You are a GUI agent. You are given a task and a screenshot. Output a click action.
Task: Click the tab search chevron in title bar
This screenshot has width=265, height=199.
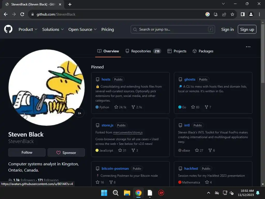point(223,4)
